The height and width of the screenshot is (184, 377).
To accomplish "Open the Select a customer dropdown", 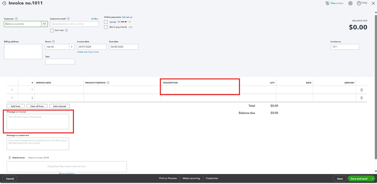I will tap(45, 24).
